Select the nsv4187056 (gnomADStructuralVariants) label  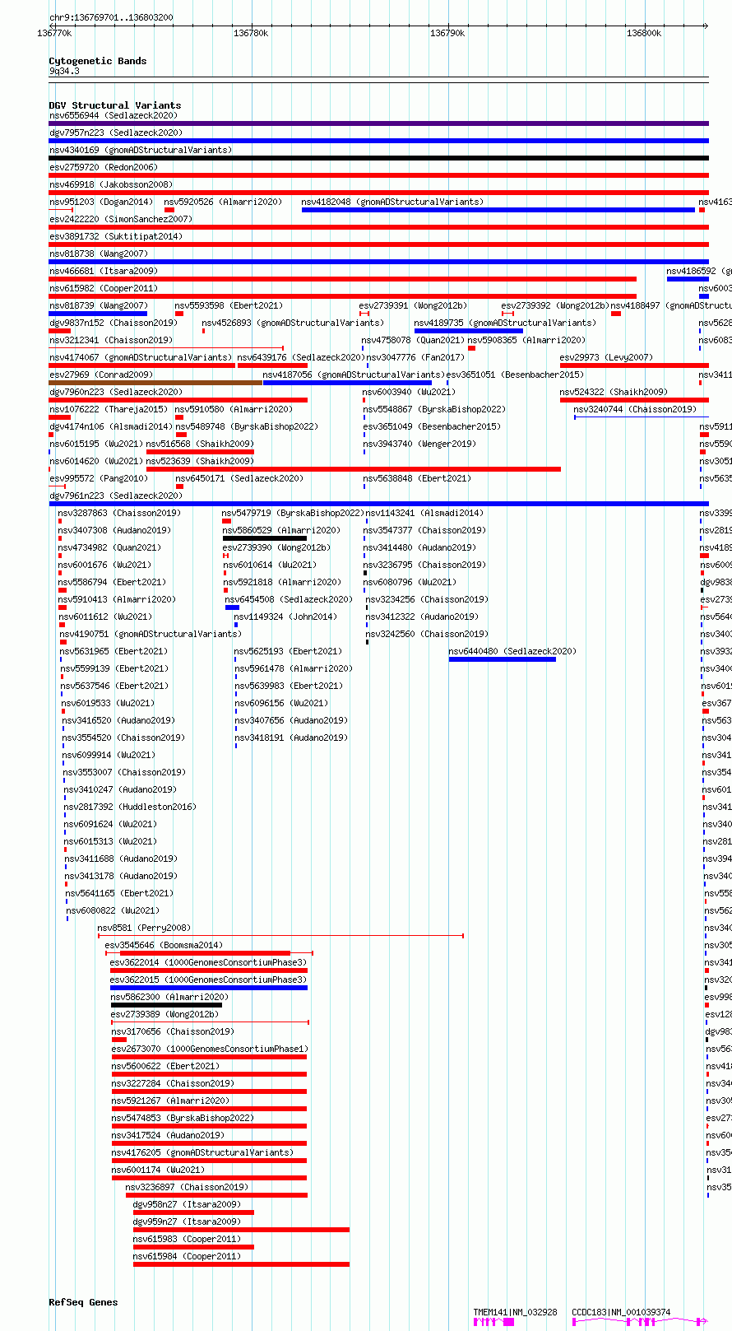tap(354, 375)
